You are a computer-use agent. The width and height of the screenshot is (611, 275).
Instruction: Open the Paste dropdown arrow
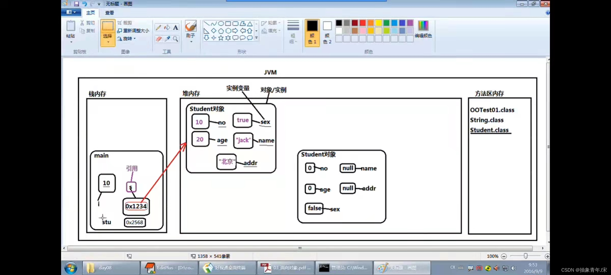click(71, 42)
